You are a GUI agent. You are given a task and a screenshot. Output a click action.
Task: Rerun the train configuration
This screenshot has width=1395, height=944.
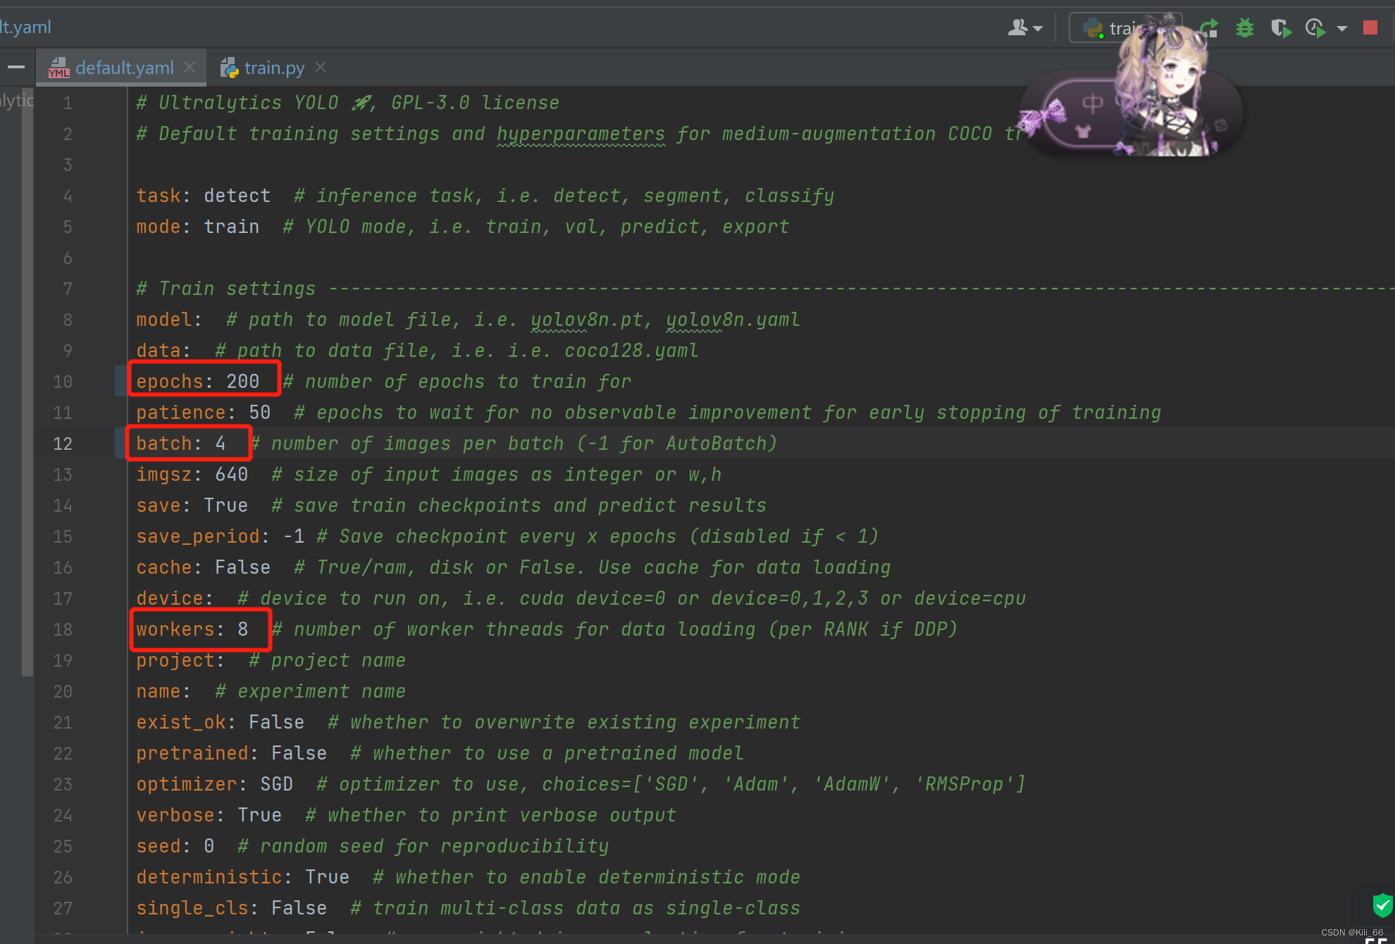pos(1209,27)
